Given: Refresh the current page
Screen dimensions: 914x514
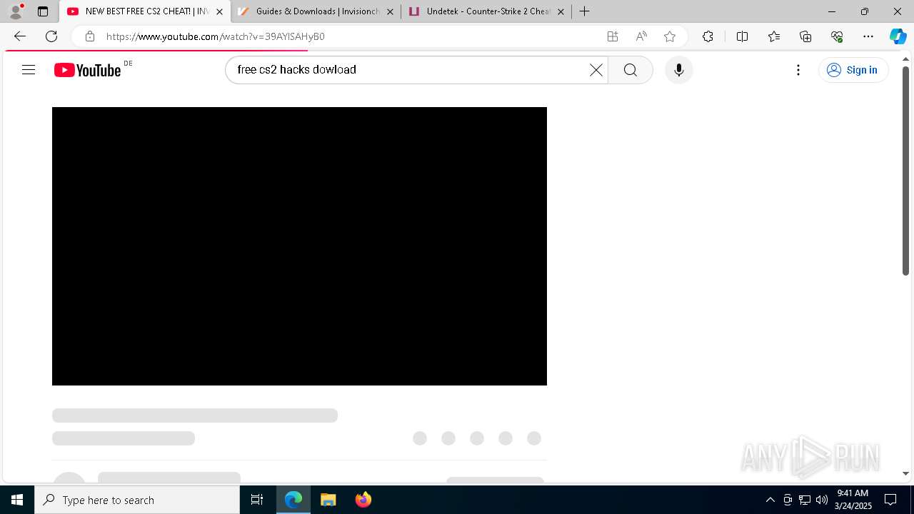Looking at the screenshot, I should point(51,36).
